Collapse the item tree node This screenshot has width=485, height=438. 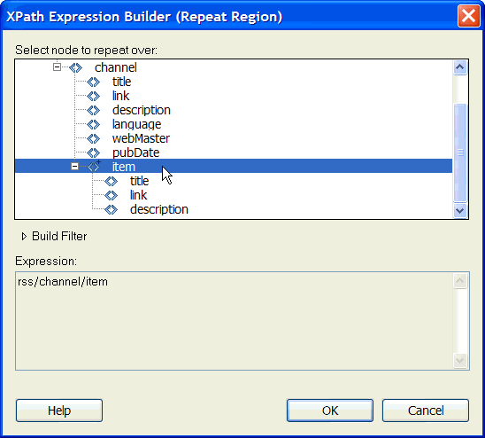pos(74,167)
